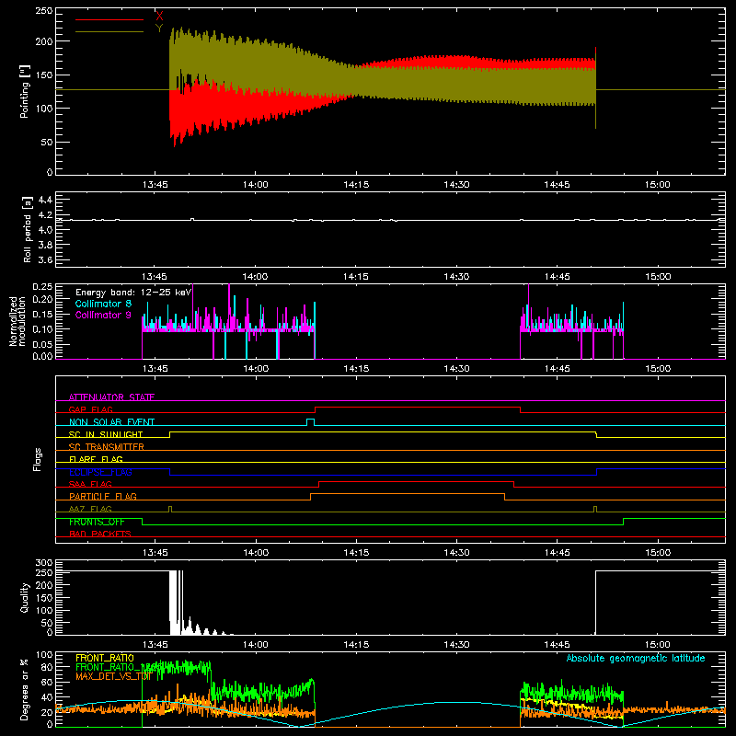Click the ATTENUATOR_STATE flag label
Image resolution: width=736 pixels, height=736 pixels.
[x=111, y=397]
